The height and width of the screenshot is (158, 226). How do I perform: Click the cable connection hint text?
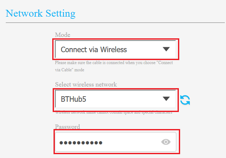pyautogui.click(x=114, y=66)
